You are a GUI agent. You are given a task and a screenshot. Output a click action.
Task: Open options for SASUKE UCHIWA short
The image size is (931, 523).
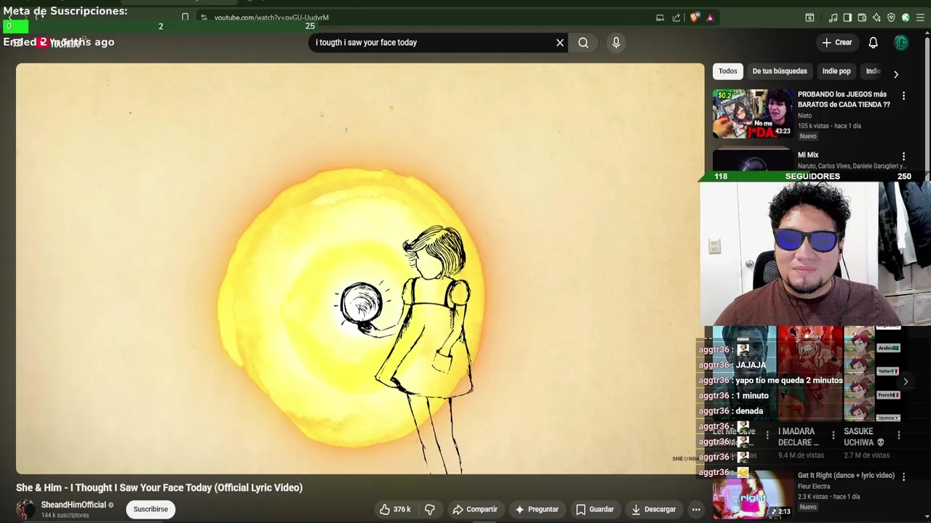pos(899,435)
